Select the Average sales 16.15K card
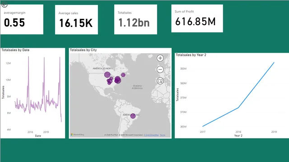Screen dimensions: 289x162 tap(76, 19)
